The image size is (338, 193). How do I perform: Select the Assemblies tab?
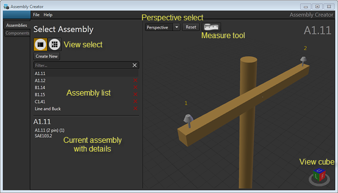[16, 25]
